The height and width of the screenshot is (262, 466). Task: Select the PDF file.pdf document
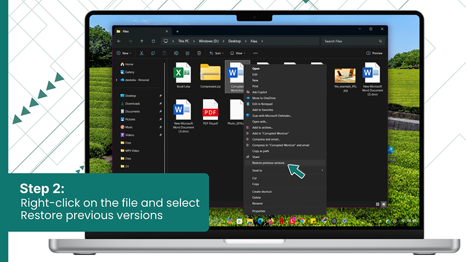[210, 112]
